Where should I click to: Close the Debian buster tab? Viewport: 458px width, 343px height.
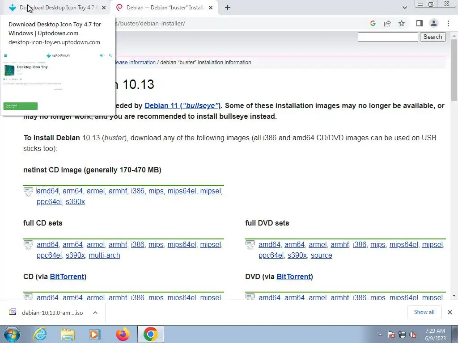[211, 8]
